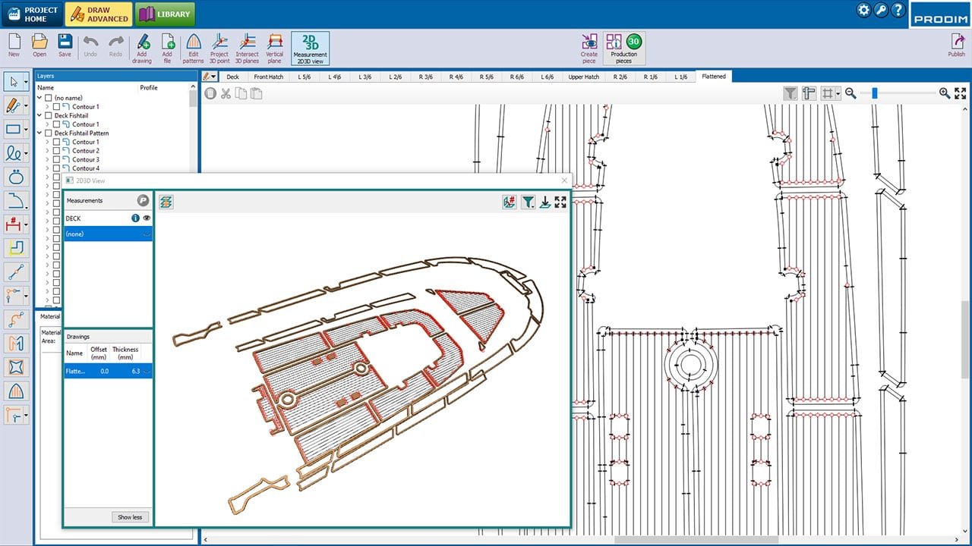Collapse the Deck Fishtail Pattern group

coord(40,133)
